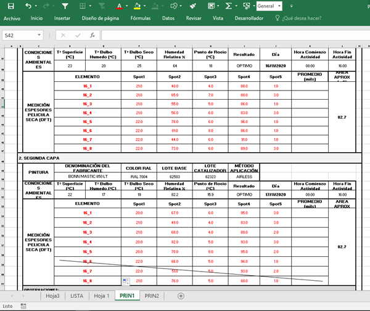Click the insert function fx icon

(x=92, y=35)
